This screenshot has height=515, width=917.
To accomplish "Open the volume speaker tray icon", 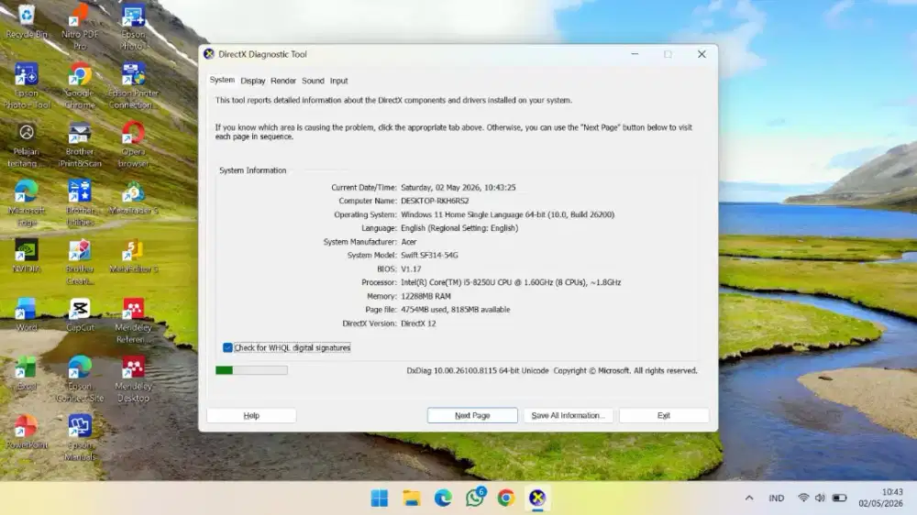I will click(x=820, y=499).
